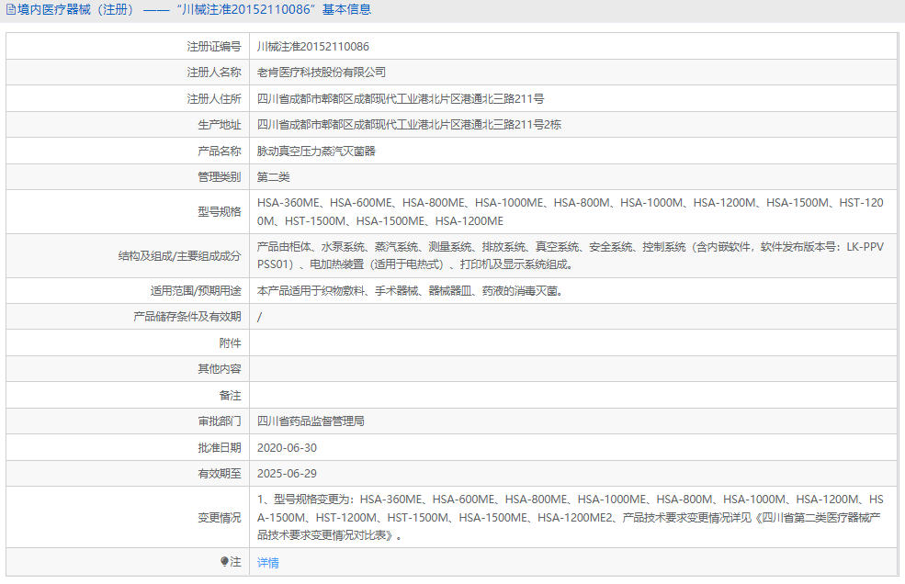The width and height of the screenshot is (905, 584).
Task: Click the slash value for storage conditions
Action: (259, 317)
